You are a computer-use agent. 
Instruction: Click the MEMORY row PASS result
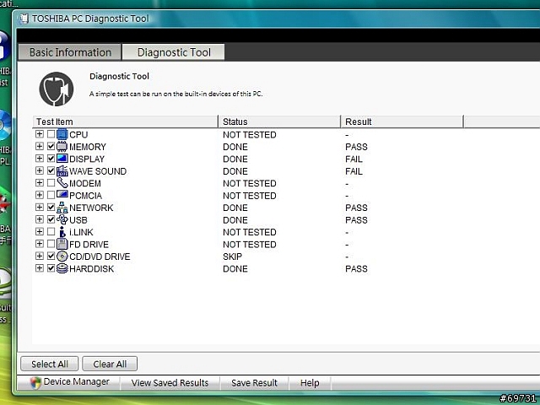pyautogui.click(x=356, y=147)
